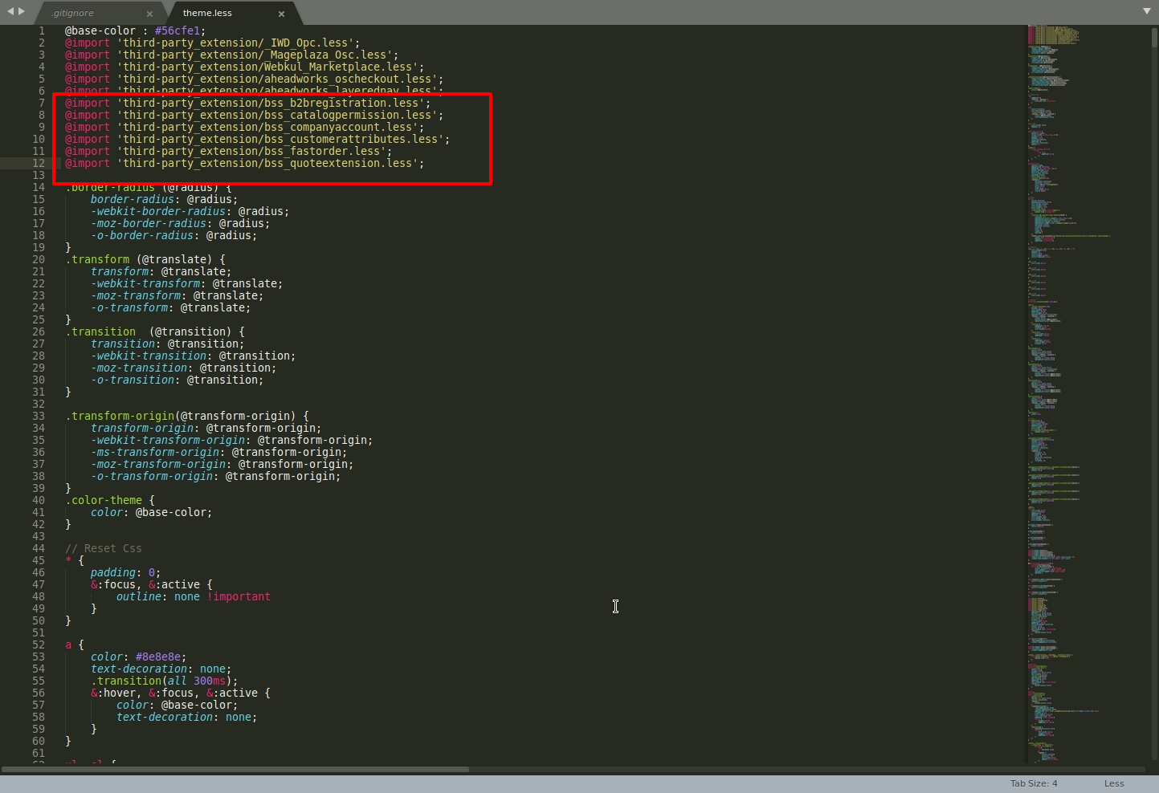
Task: Click the // Reset Css comment
Action: click(104, 548)
